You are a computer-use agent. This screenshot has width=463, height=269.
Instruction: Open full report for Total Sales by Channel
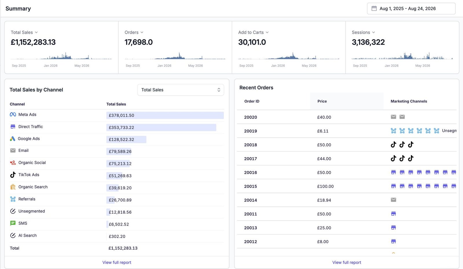(117, 262)
